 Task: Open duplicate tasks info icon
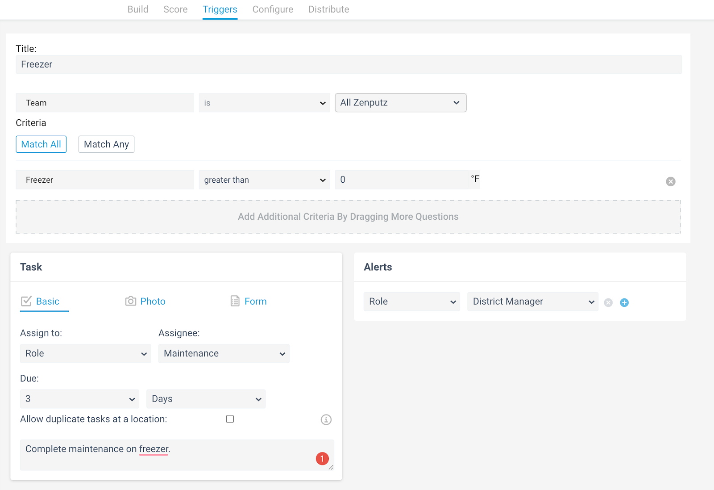point(326,419)
